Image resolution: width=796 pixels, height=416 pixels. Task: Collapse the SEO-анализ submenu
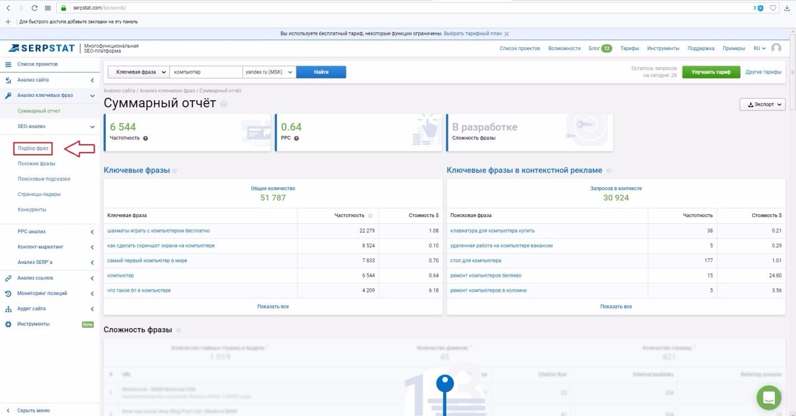92,126
